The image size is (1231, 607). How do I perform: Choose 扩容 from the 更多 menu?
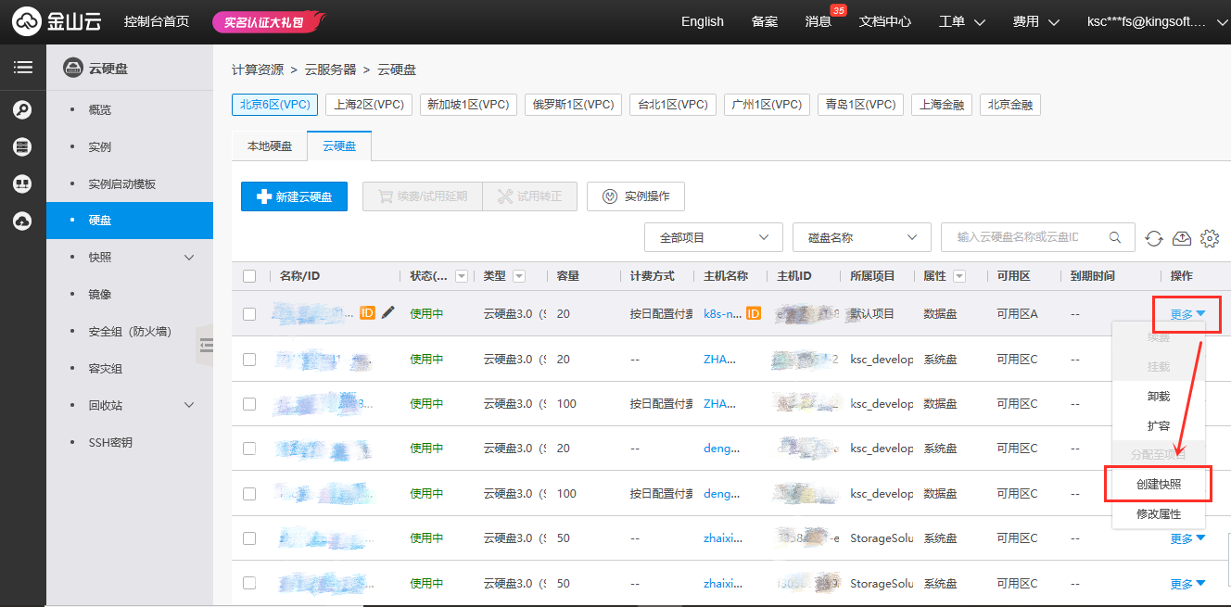[x=1159, y=426]
